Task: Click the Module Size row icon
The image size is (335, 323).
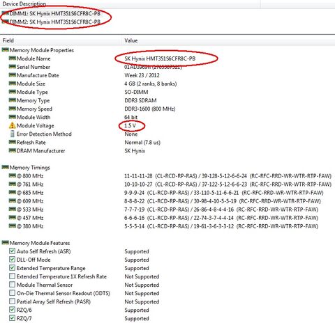Action: [x=13, y=84]
